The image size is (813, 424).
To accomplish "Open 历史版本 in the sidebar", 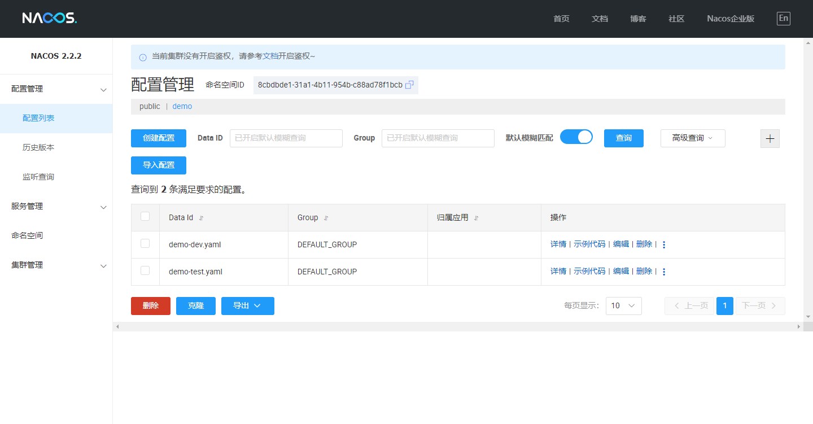I will coord(56,148).
